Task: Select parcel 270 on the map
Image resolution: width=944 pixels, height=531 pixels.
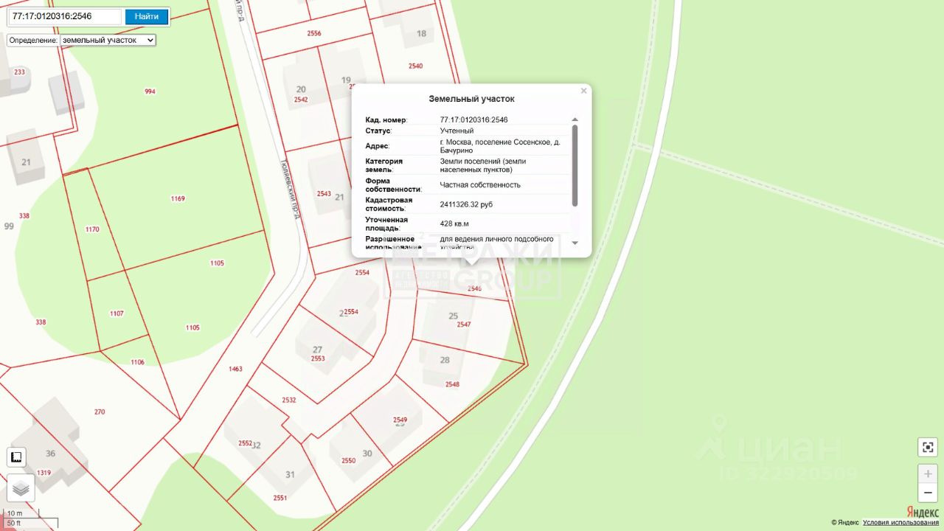Action: point(100,412)
